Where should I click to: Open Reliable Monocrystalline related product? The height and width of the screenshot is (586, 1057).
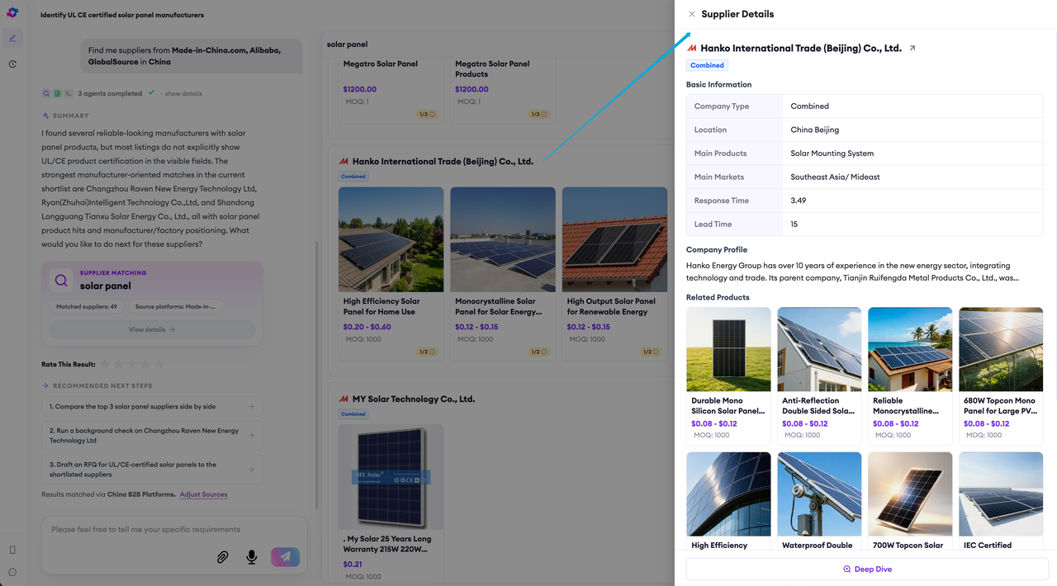point(910,376)
